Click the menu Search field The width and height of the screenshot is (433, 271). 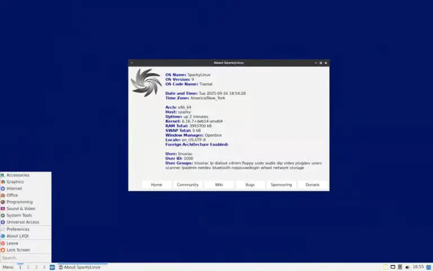tap(25, 258)
